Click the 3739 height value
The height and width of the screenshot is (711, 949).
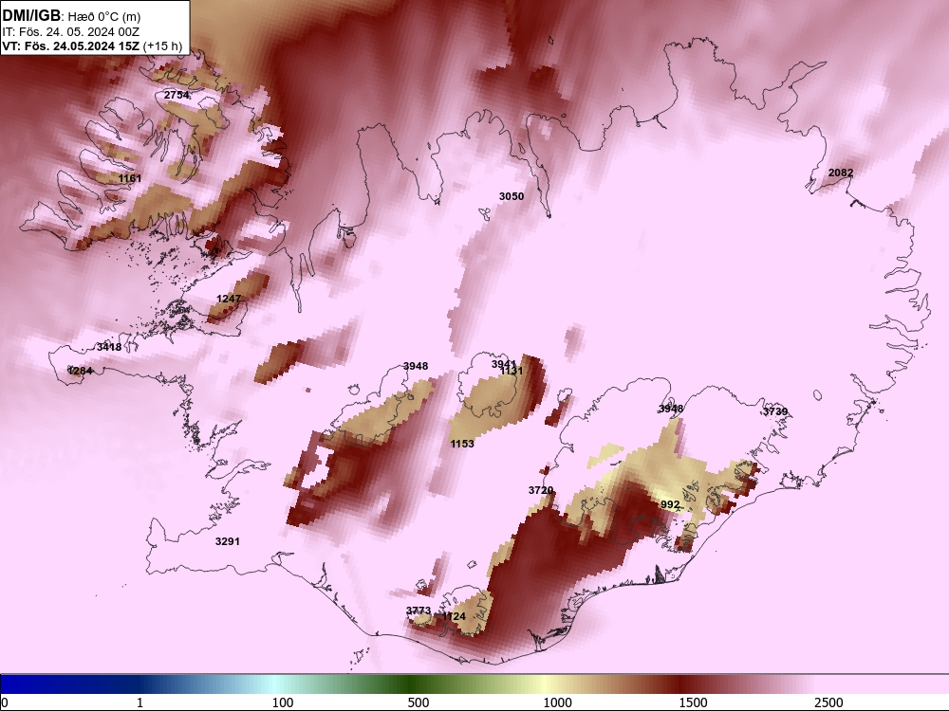(775, 411)
